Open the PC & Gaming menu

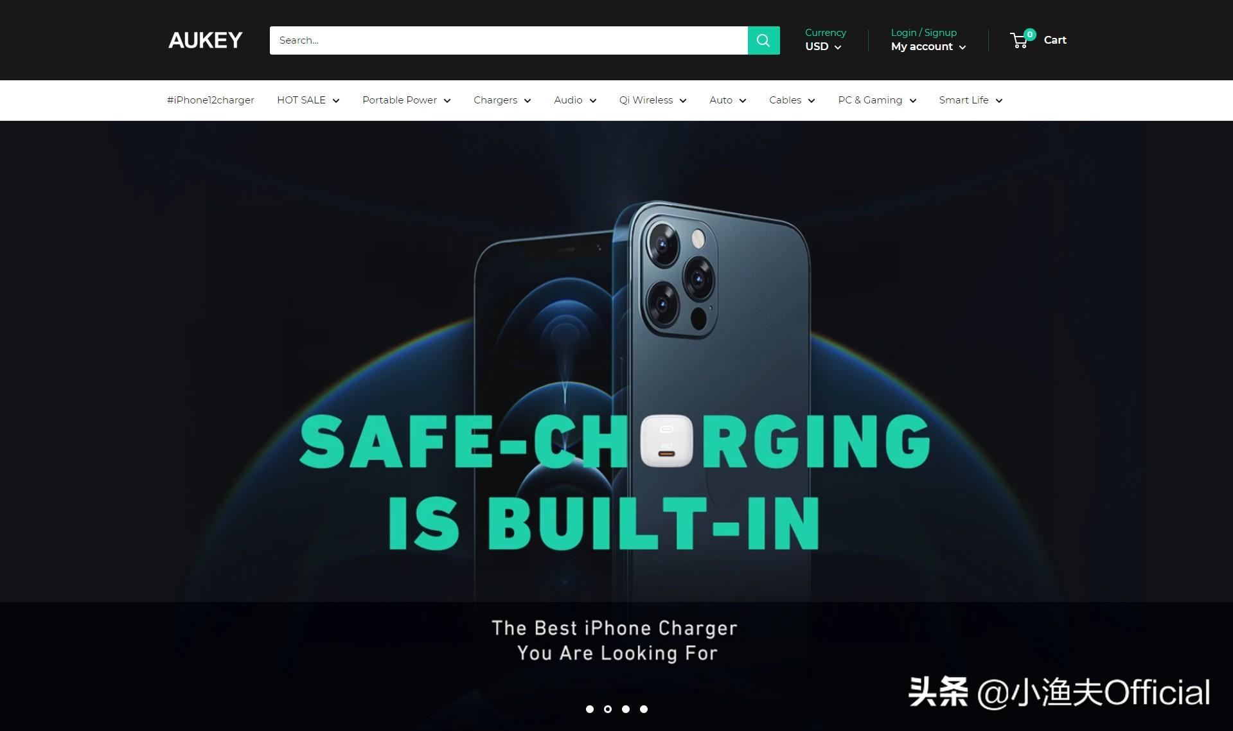pyautogui.click(x=877, y=100)
